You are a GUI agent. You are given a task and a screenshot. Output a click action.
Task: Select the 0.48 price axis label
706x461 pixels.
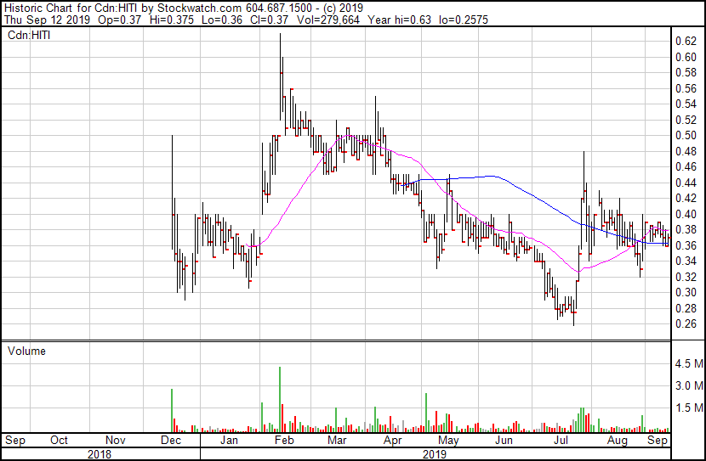(x=686, y=151)
